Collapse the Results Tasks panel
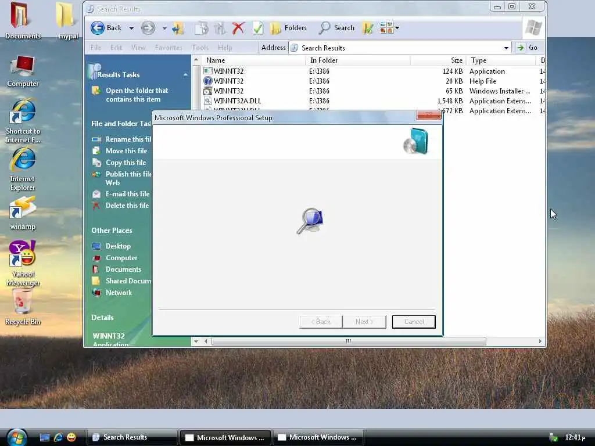This screenshot has height=446, width=595. click(185, 75)
